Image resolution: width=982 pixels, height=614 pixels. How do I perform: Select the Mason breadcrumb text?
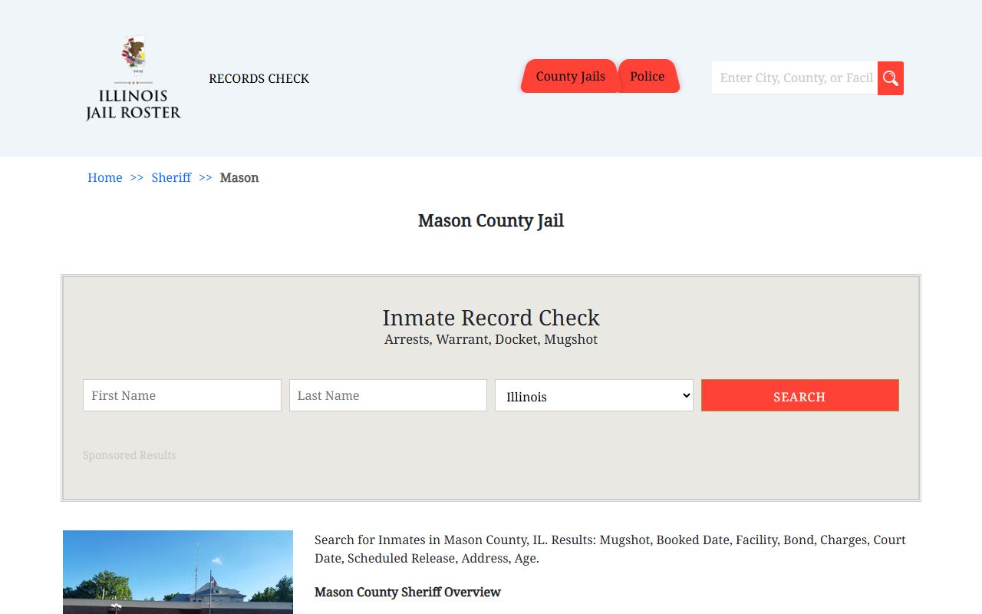pos(239,177)
